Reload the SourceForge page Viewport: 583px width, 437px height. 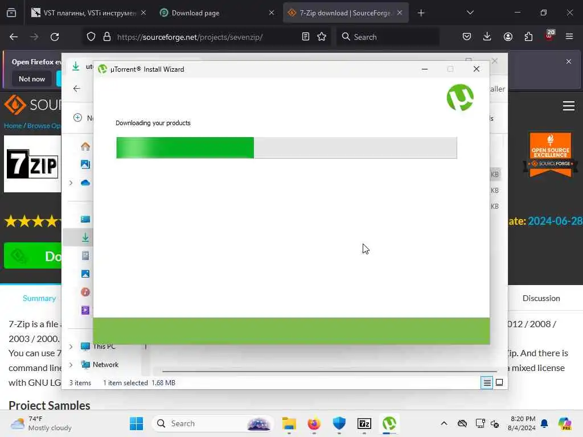[x=55, y=37]
